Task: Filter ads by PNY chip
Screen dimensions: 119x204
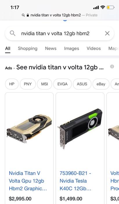Action: 28,84
